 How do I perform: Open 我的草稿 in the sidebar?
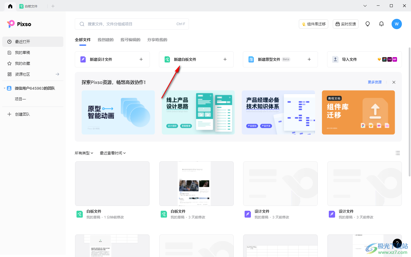(x=33, y=53)
